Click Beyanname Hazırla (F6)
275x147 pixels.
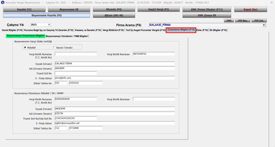point(47,15)
